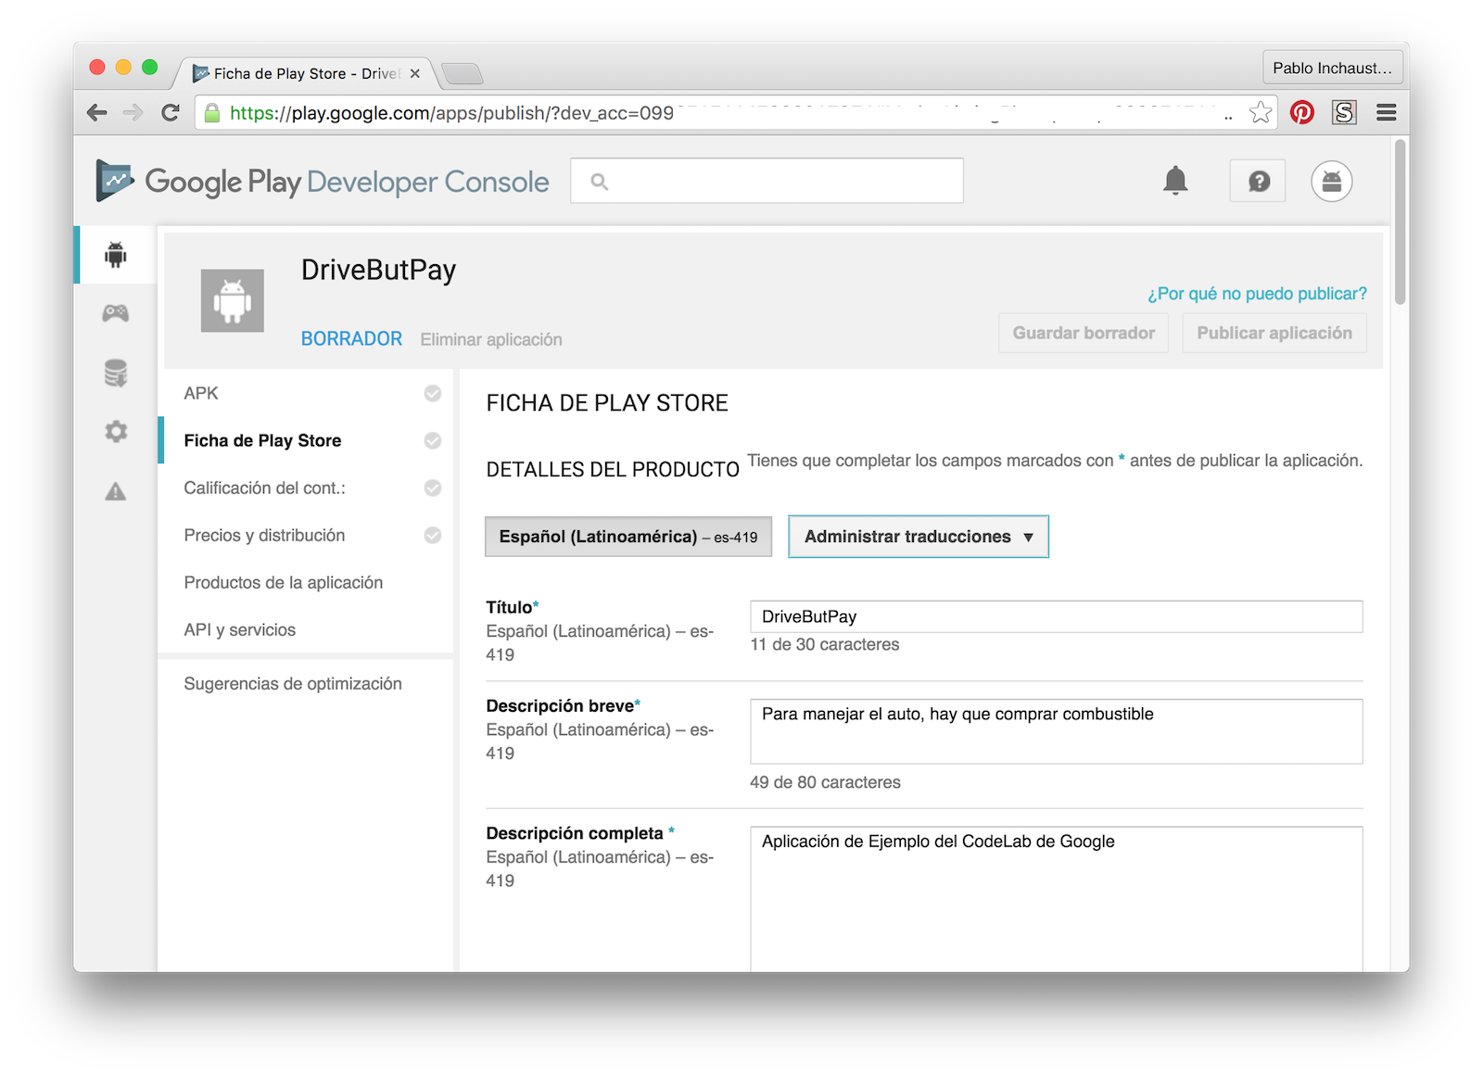Click the search magnifier icon

click(600, 182)
